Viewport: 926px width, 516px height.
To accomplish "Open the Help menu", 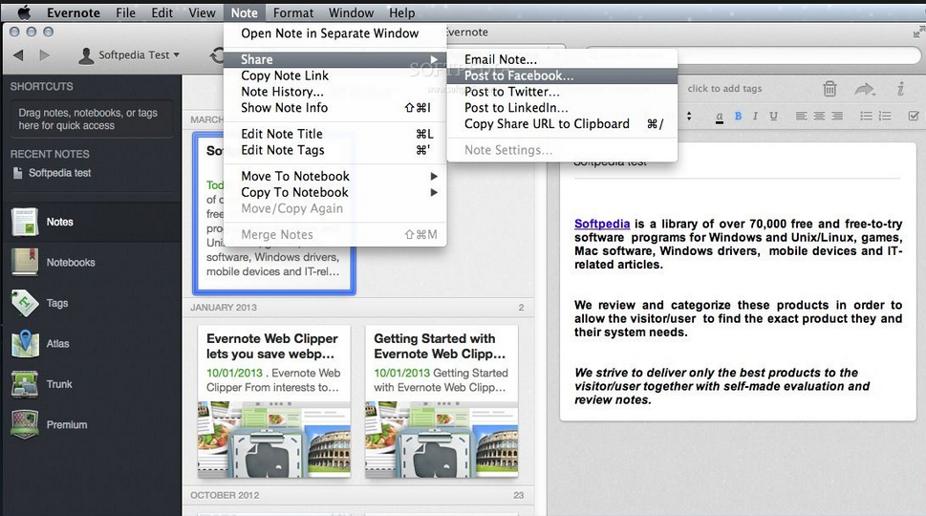I will pos(401,12).
